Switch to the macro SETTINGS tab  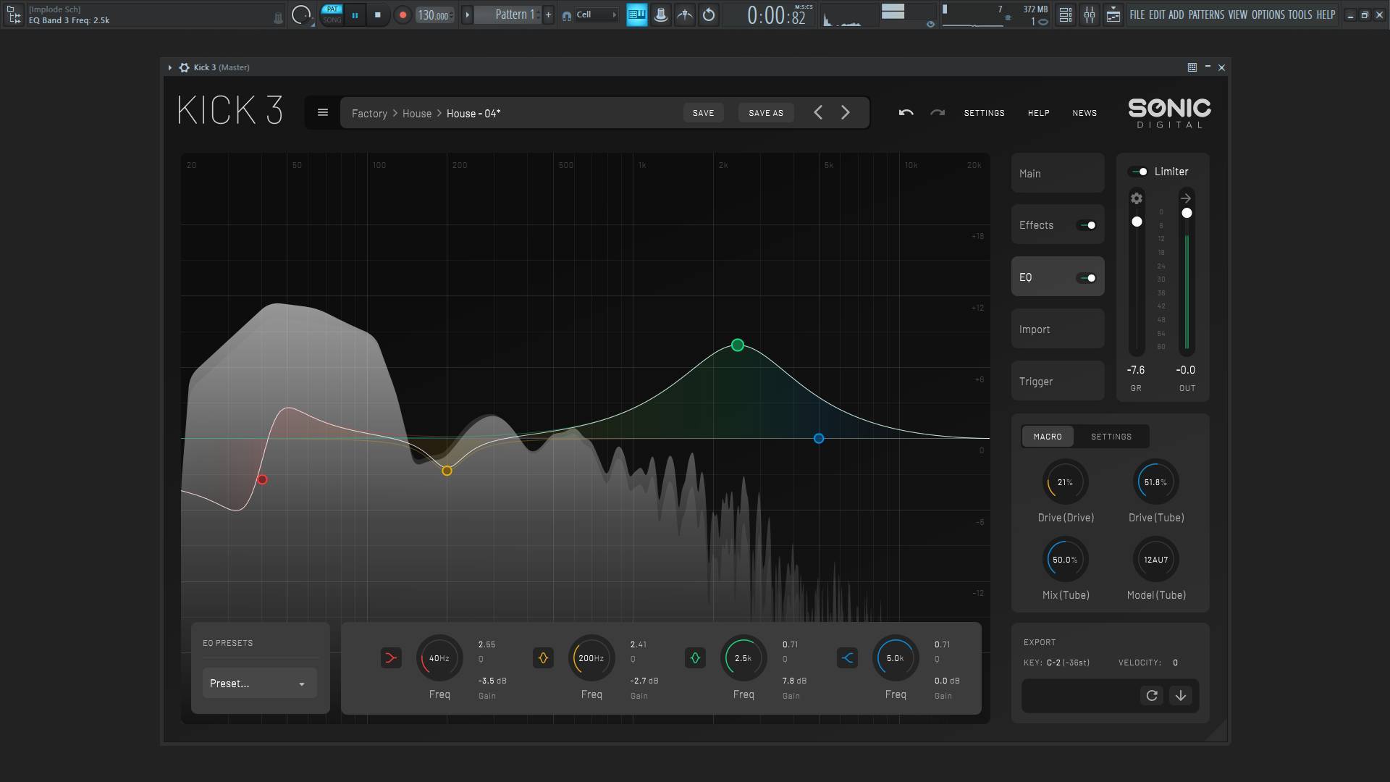pyautogui.click(x=1111, y=437)
